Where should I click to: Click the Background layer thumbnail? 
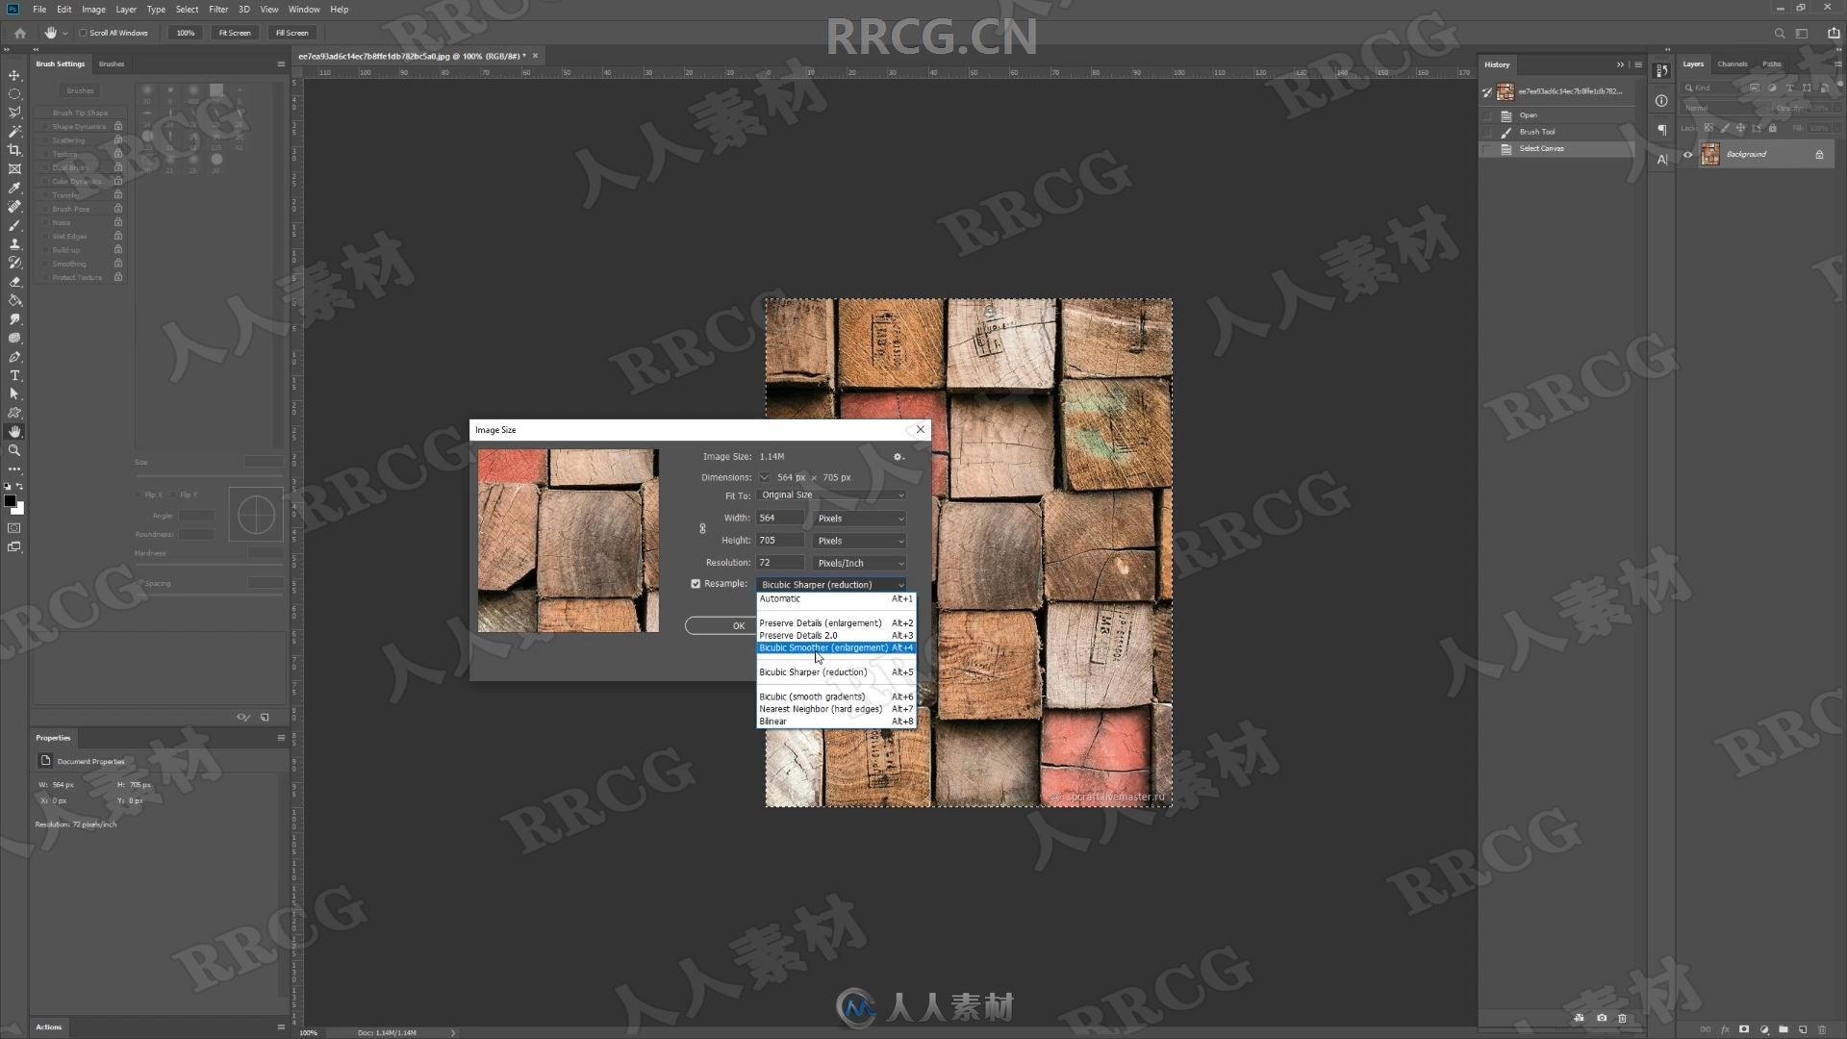(x=1710, y=154)
